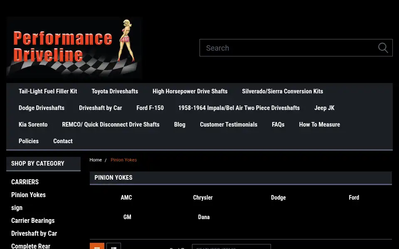Open Tail-Light Fuel Filler Kit menu
The width and height of the screenshot is (399, 249).
click(x=48, y=91)
